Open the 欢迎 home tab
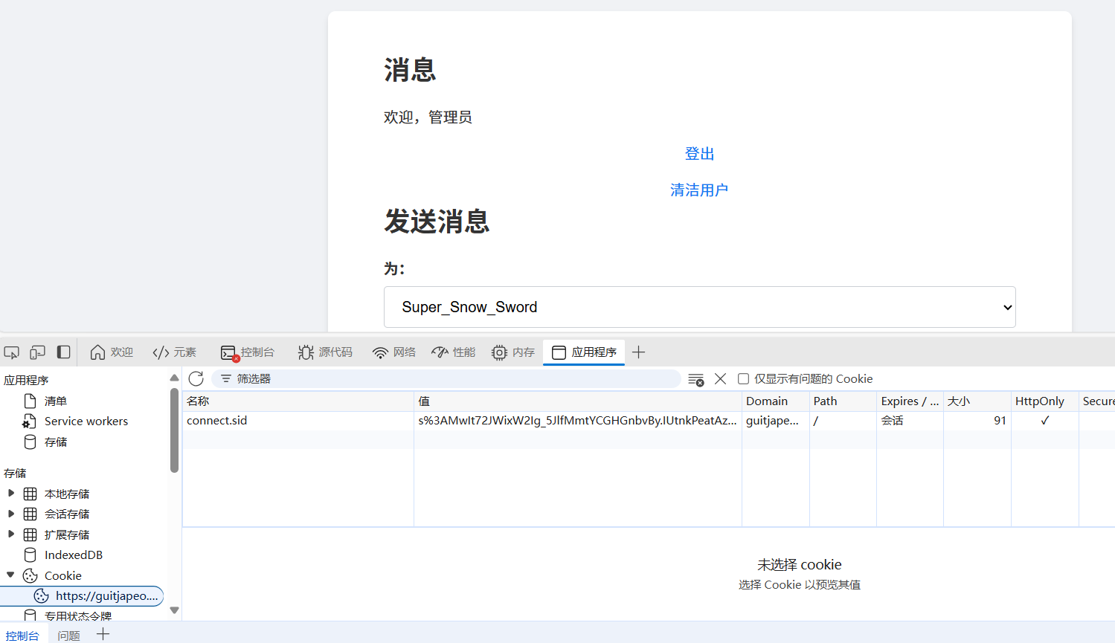The image size is (1115, 643). [x=112, y=352]
